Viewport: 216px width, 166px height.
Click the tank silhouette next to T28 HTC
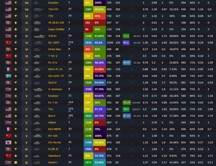pyautogui.click(x=39, y=9)
